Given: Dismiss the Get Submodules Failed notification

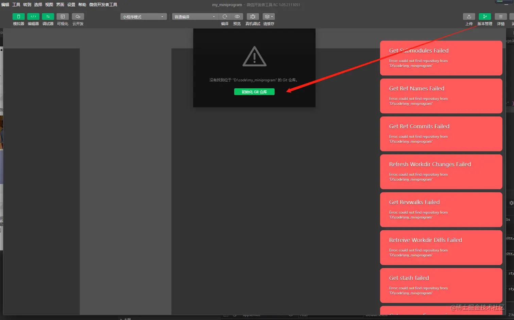Looking at the screenshot, I should 441,58.
